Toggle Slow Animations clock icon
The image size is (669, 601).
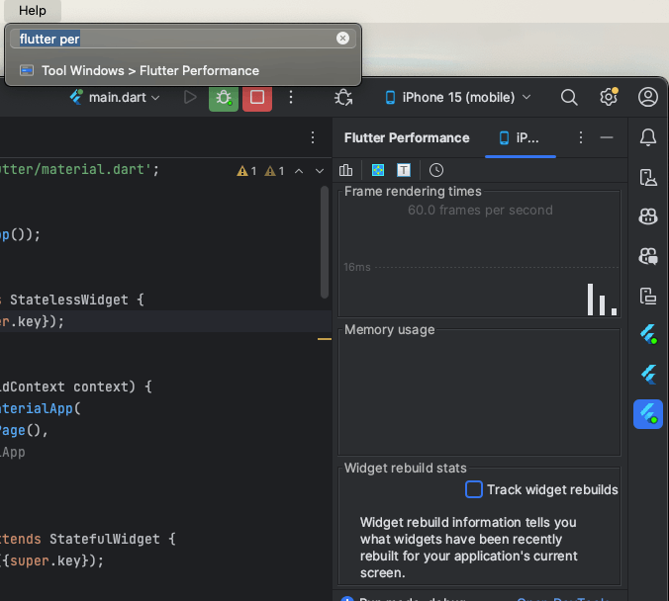[436, 170]
